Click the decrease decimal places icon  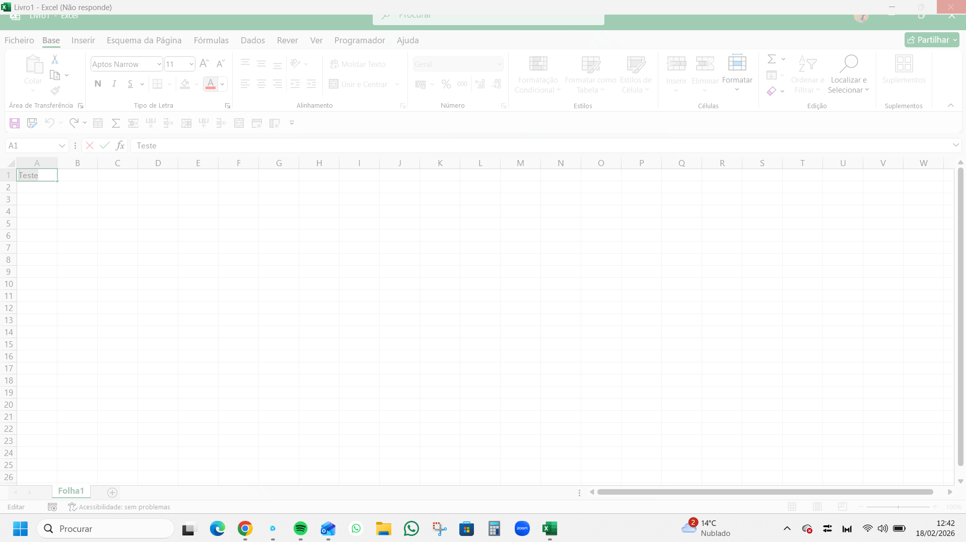pos(497,84)
